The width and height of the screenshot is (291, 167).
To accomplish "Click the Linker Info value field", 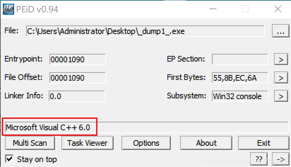I will click(77, 96).
